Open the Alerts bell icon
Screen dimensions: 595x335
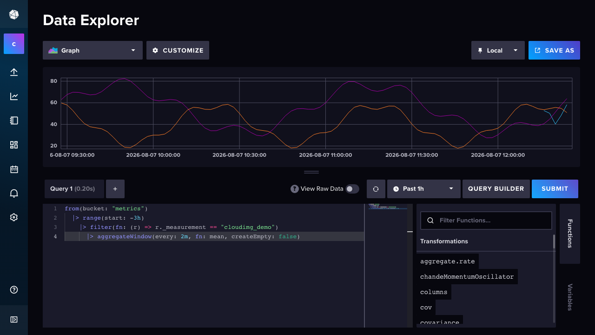pyautogui.click(x=14, y=194)
